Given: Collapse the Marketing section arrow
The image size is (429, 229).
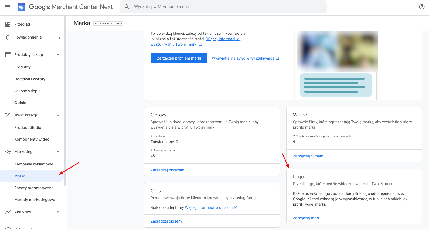Looking at the screenshot, I should coord(58,152).
